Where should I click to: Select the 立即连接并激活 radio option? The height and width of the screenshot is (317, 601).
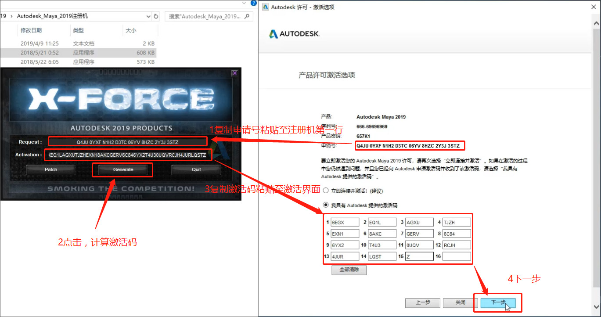click(326, 191)
